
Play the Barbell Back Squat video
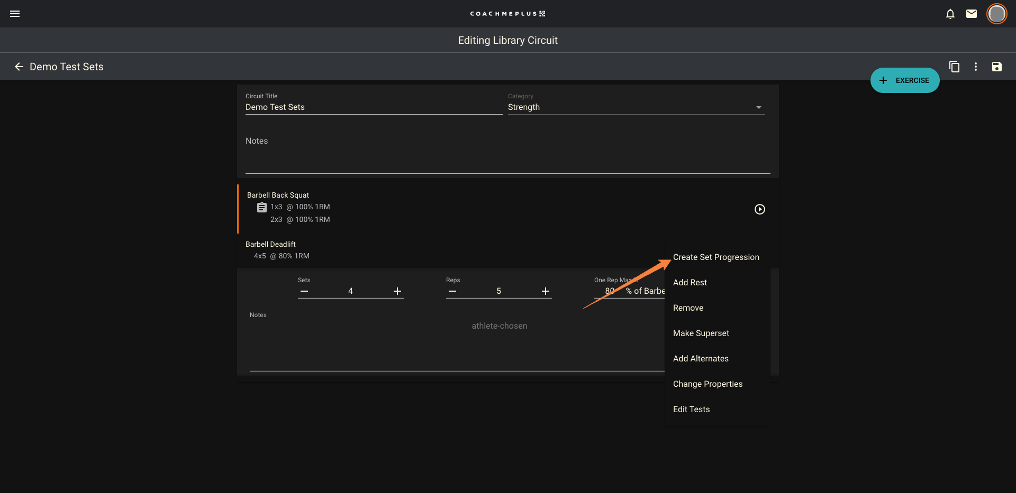pyautogui.click(x=759, y=209)
